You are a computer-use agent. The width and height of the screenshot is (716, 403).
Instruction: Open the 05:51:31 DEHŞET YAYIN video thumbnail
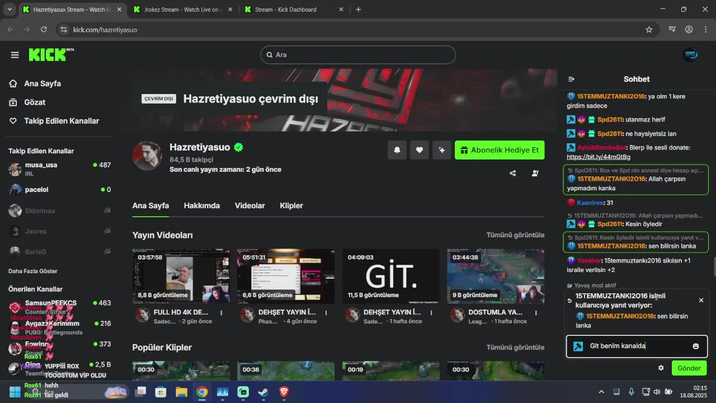[286, 277]
